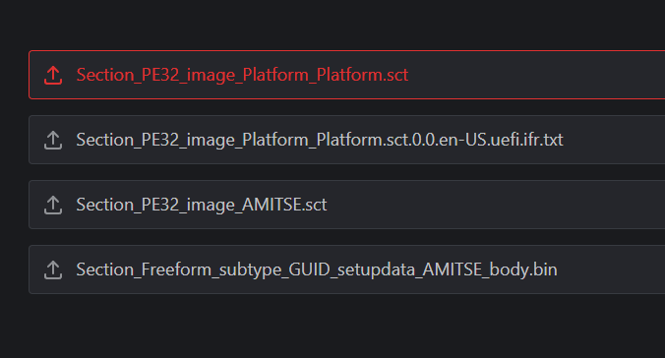Select the second attachment row with uefi.ifr.txt

pyautogui.click(x=347, y=140)
